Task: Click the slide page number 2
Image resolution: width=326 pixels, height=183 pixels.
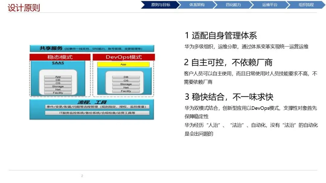Action: point(82,176)
